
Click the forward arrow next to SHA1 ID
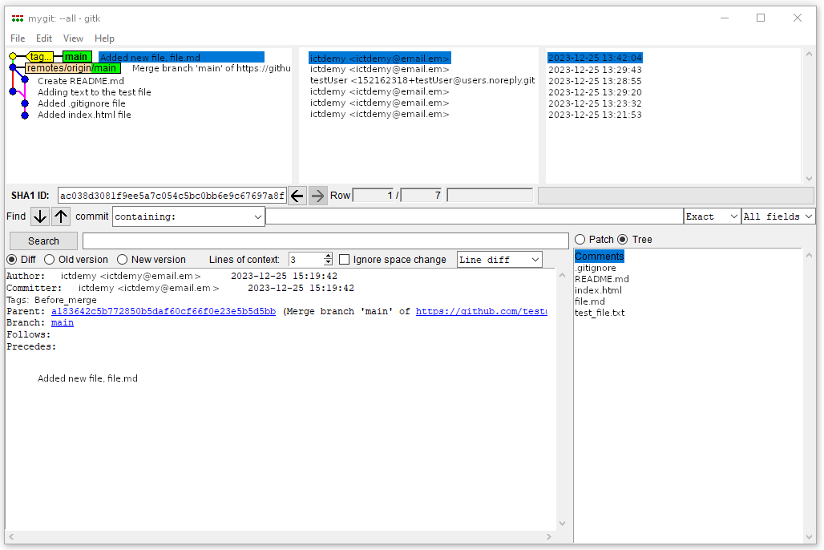pos(318,196)
